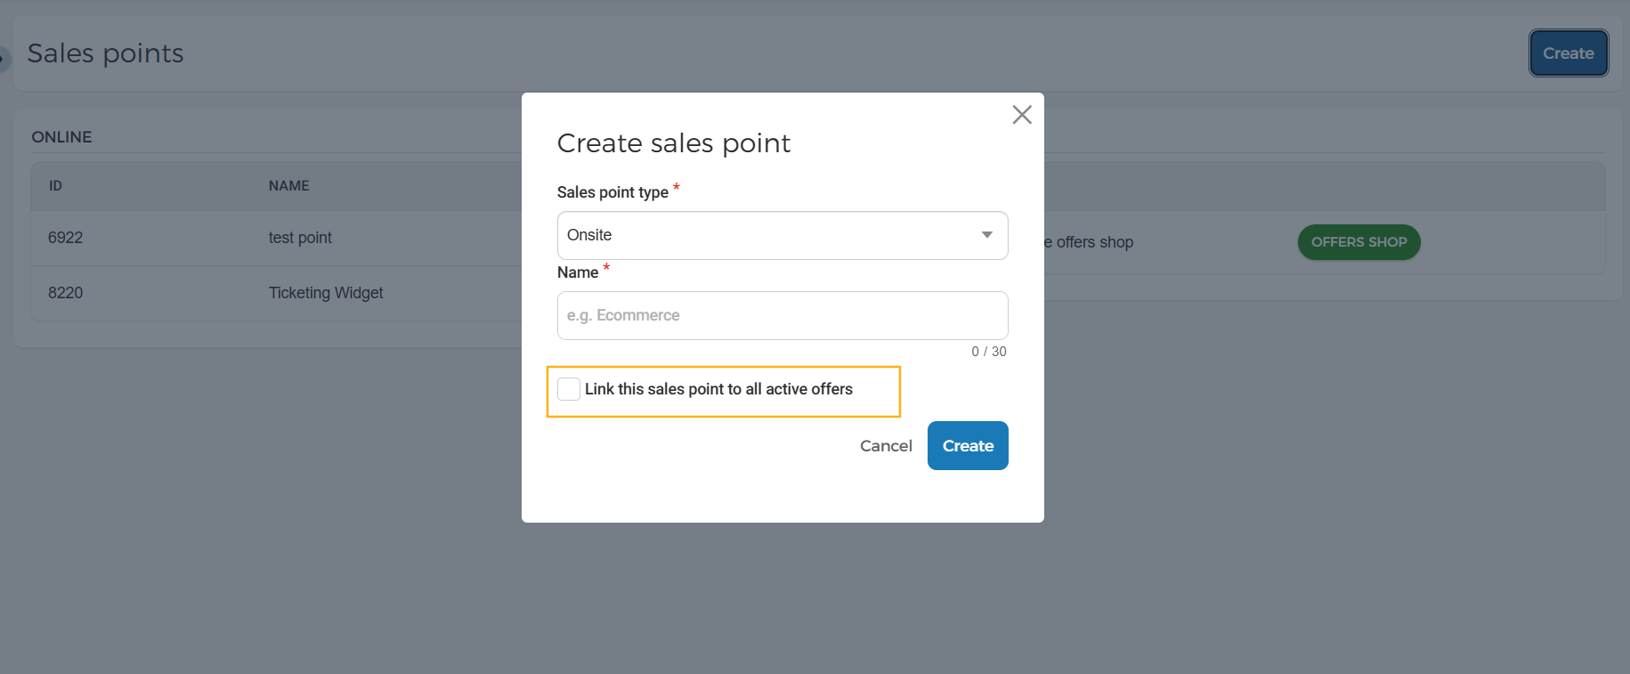Open the green OFFERS SHOP badge
1630x674 pixels.
pos(1358,242)
